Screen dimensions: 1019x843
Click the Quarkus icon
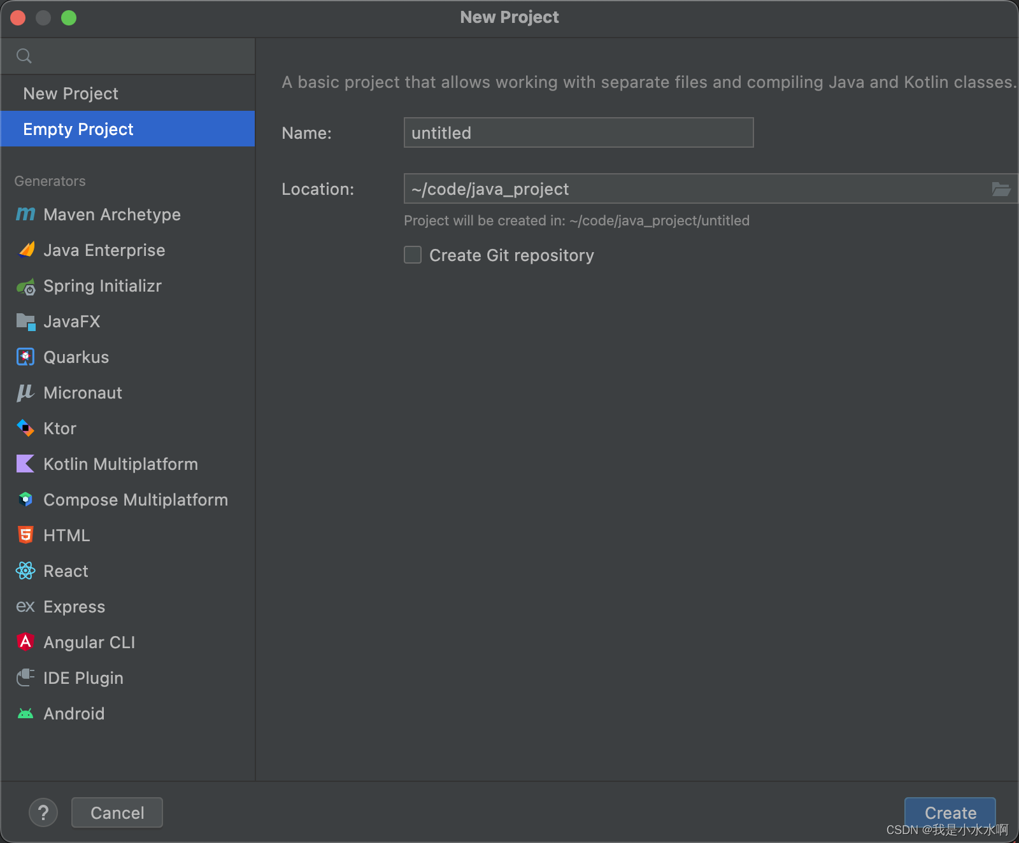(x=25, y=357)
